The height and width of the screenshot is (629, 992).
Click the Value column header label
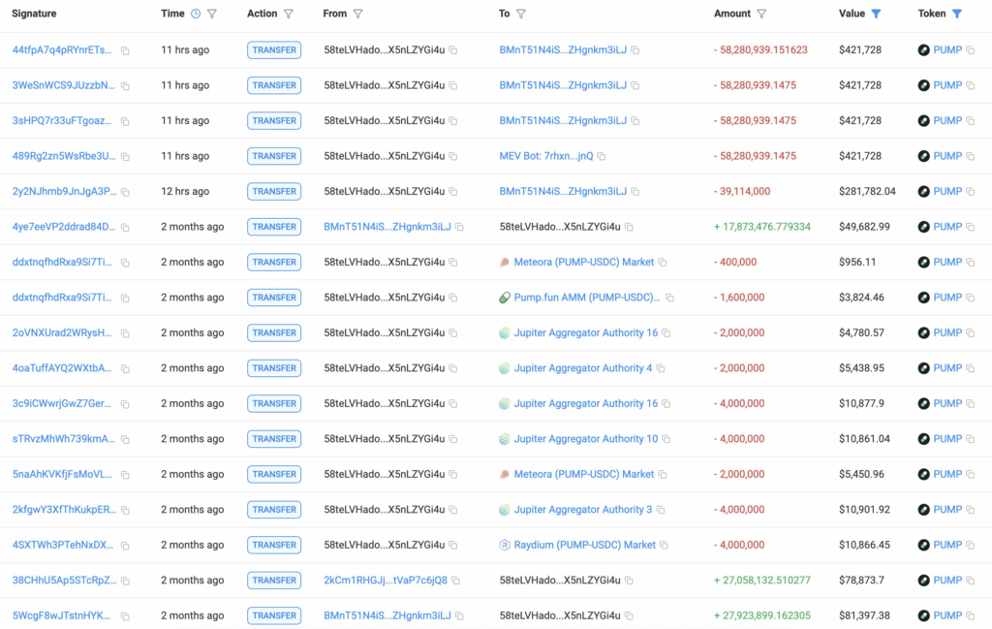tap(852, 14)
